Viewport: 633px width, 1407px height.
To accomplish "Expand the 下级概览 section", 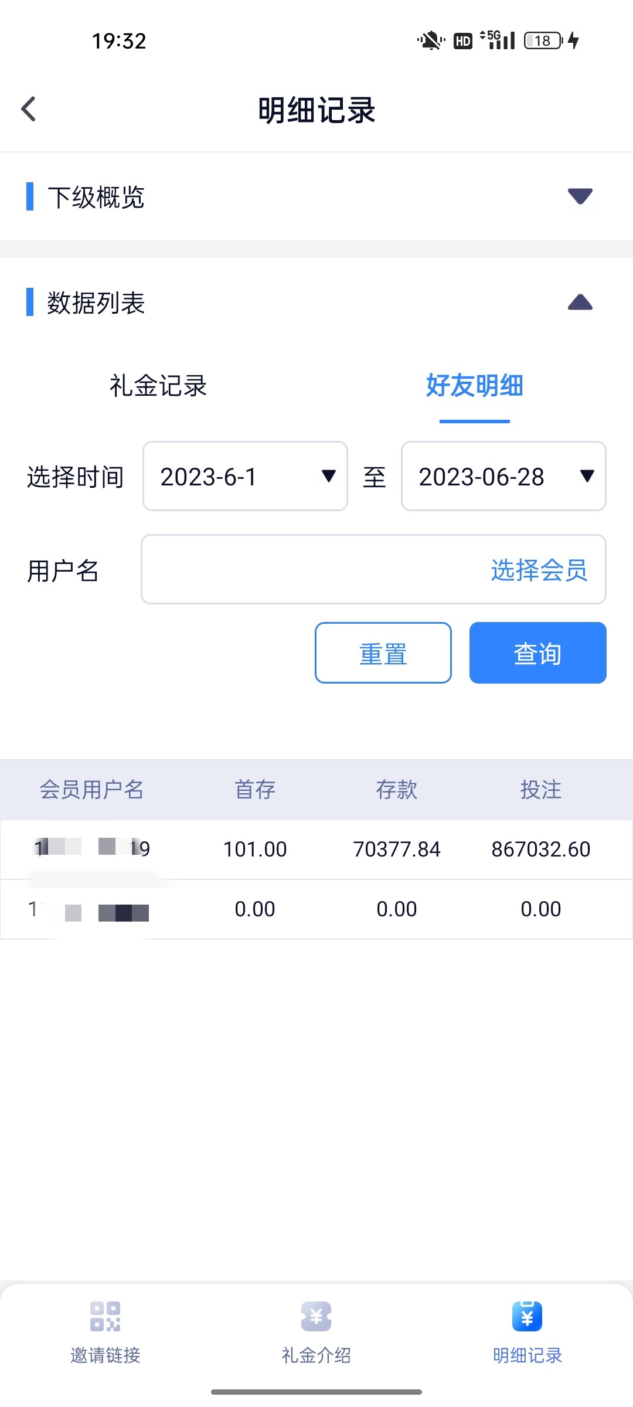I will click(580, 196).
